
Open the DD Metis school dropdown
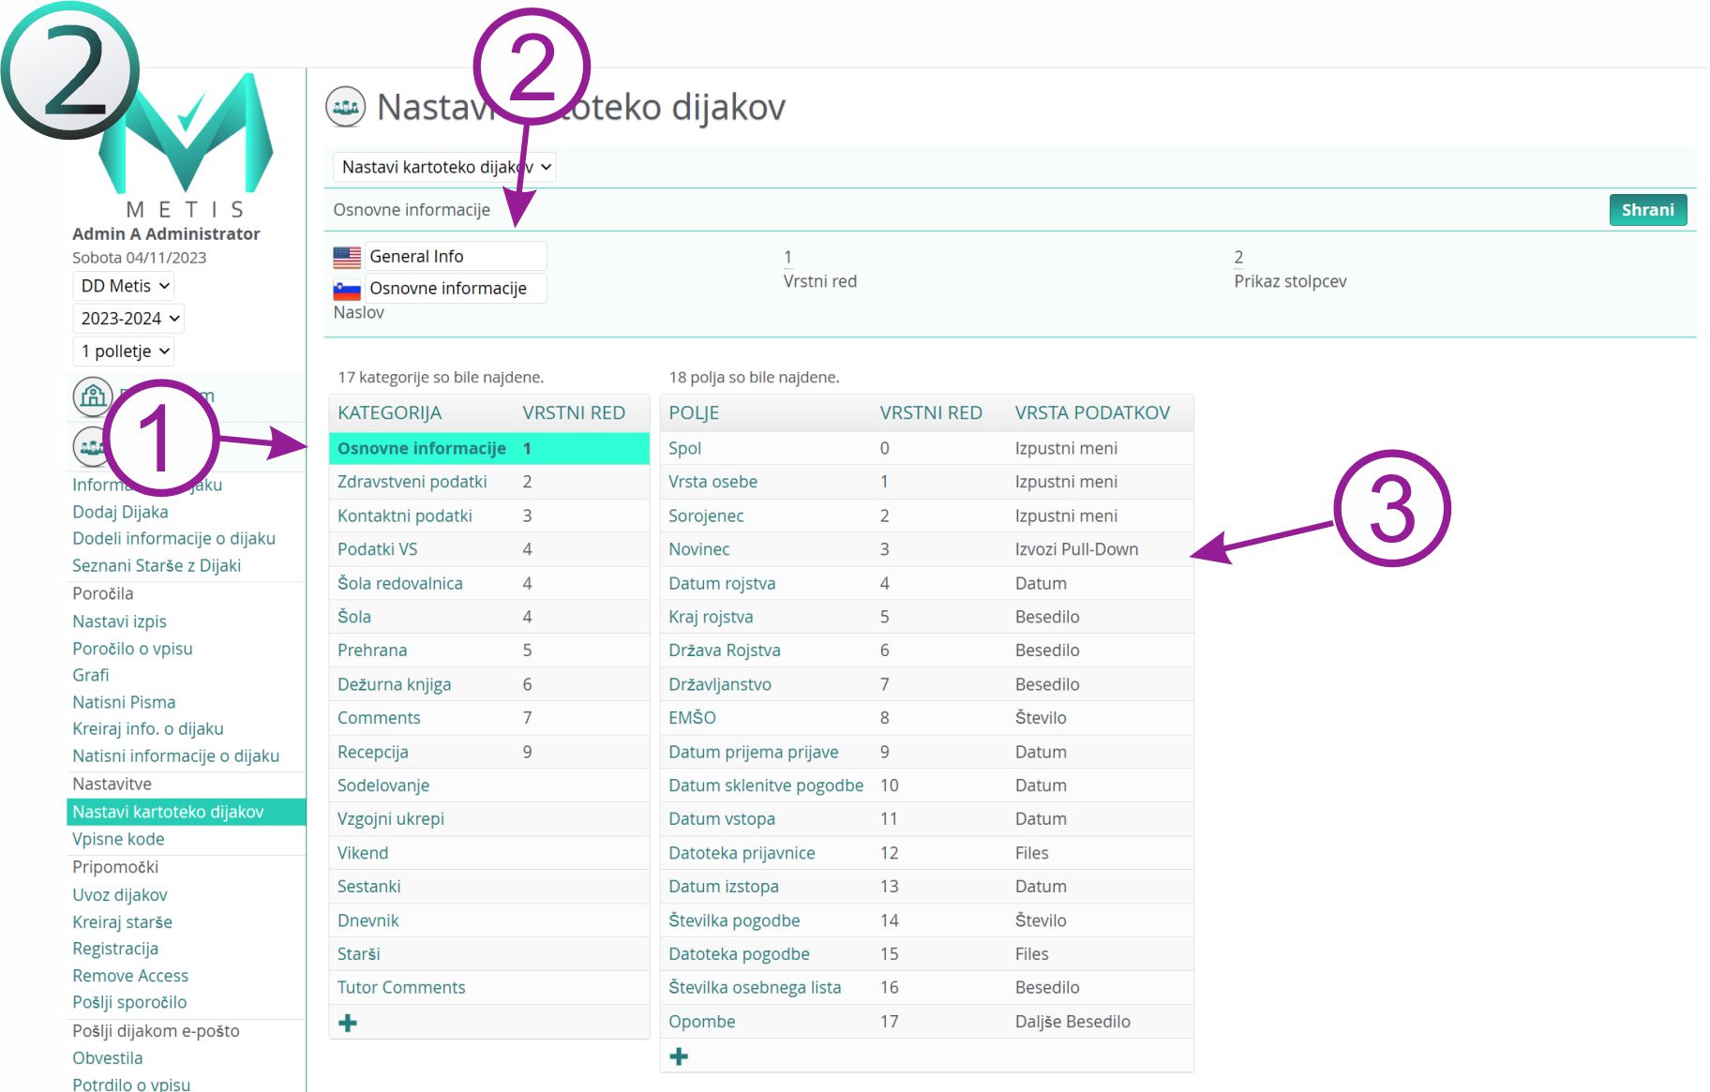click(x=124, y=286)
